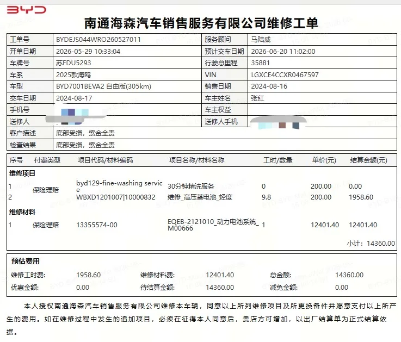Select license plate 苏FDU5293
401x342 pixels.
pos(73,63)
